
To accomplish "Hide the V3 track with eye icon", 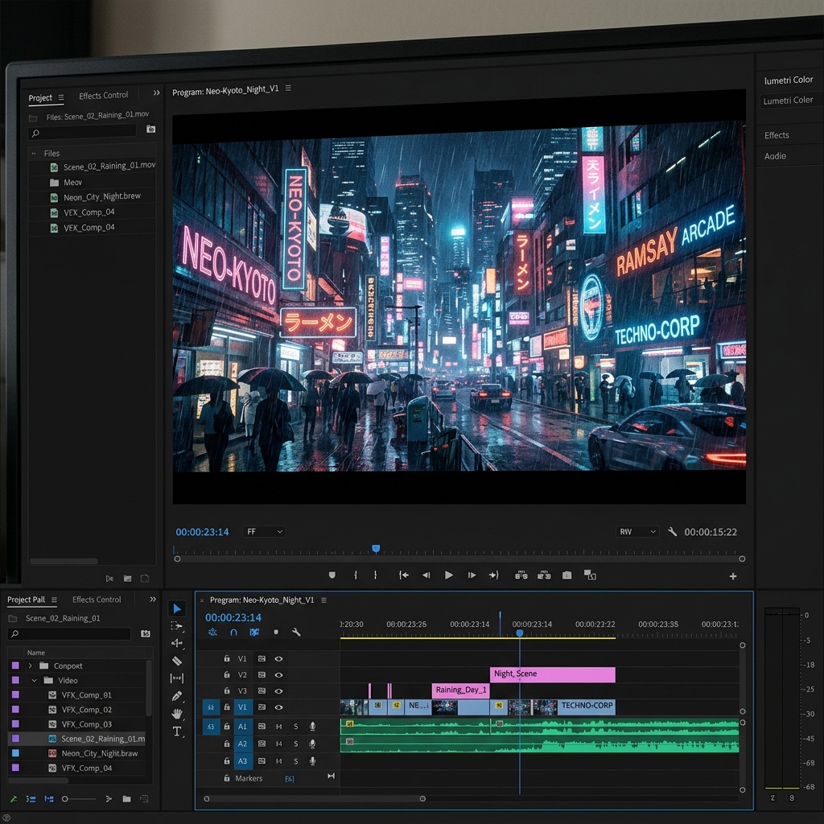I will [x=278, y=691].
